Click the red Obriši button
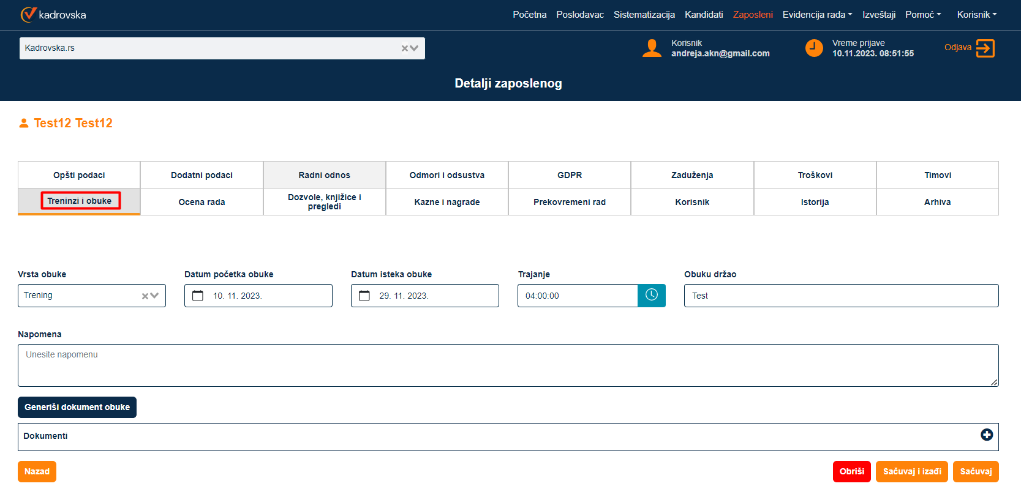Screen dimensions: 1021x497 click(x=851, y=471)
